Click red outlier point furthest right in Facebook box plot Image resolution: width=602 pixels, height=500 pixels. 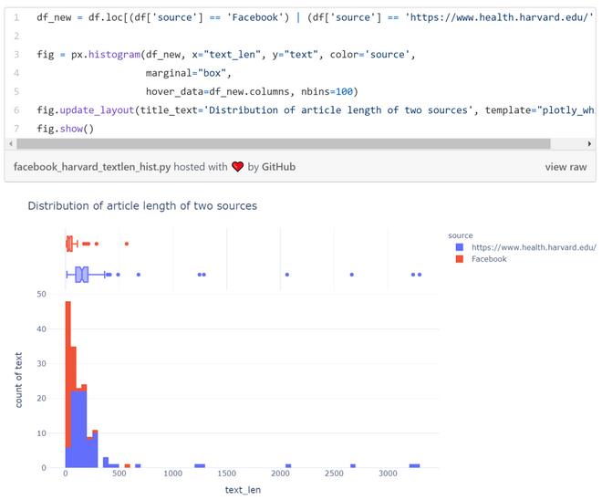pos(127,244)
